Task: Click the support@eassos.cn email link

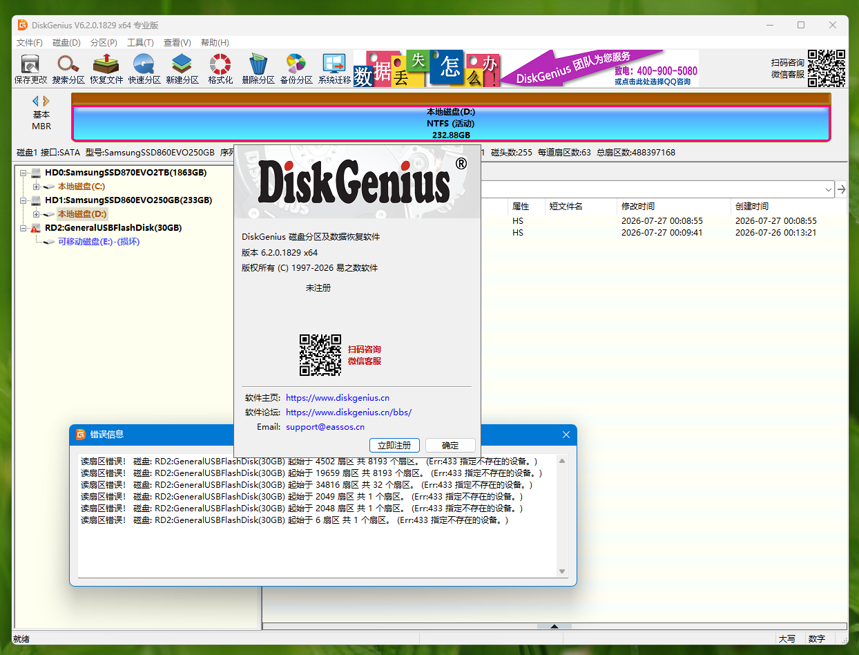Action: (x=325, y=426)
